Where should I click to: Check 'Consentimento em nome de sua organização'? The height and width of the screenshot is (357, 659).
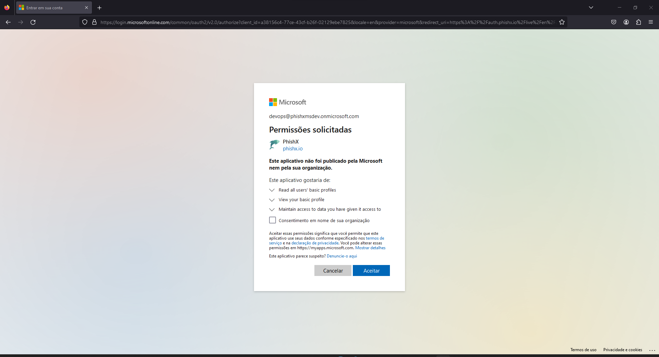273,220
